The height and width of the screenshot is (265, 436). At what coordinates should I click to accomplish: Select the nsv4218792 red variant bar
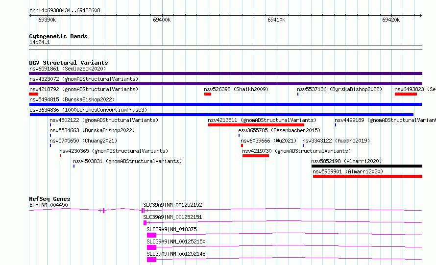pyautogui.click(x=33, y=94)
